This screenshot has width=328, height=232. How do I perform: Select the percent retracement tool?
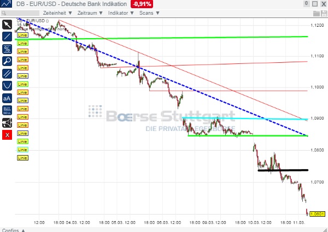(7, 49)
